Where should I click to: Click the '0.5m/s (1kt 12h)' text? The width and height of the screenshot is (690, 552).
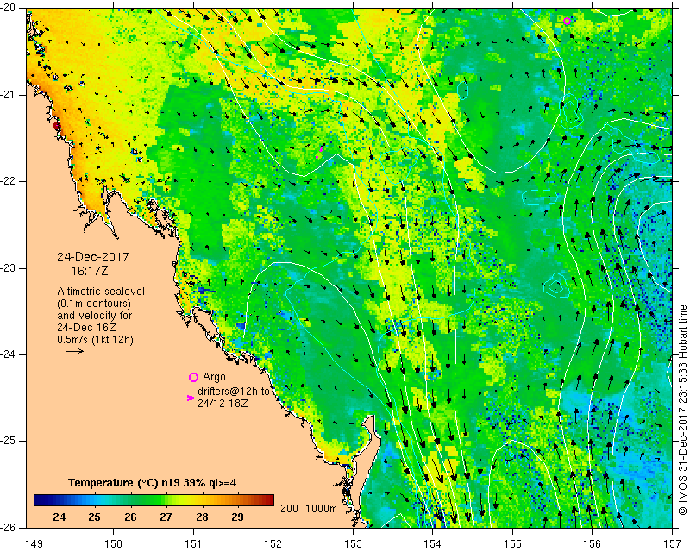95,340
